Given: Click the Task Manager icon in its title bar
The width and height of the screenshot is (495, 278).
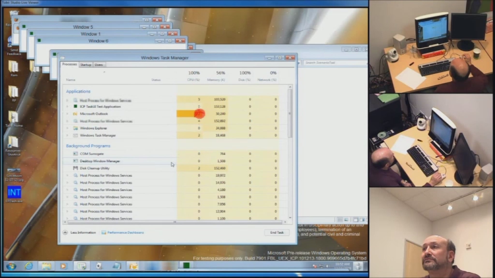Looking at the screenshot, I should 63,57.
